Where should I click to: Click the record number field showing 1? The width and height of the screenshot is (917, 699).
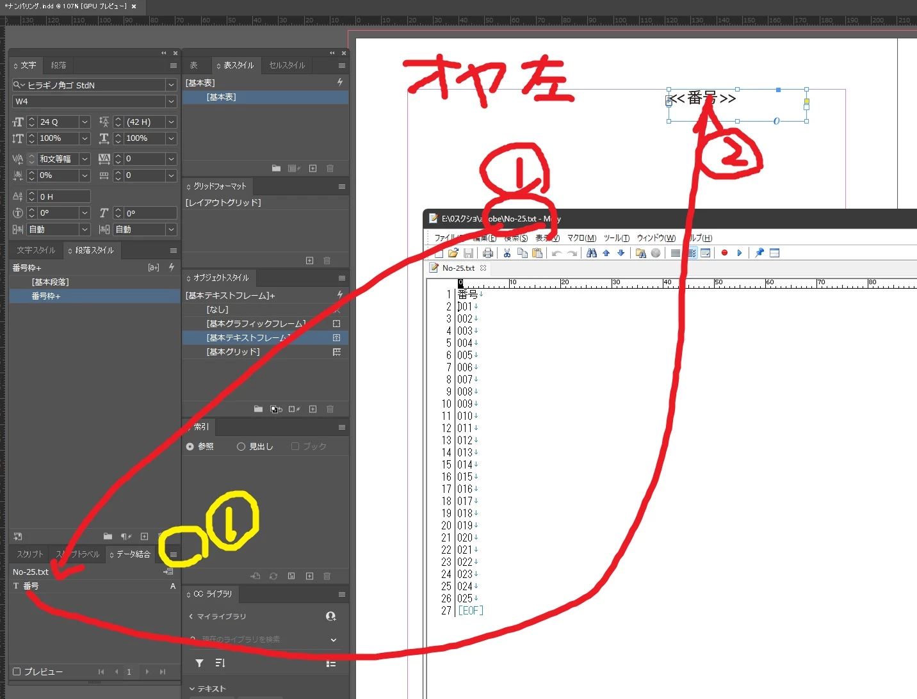tap(131, 671)
